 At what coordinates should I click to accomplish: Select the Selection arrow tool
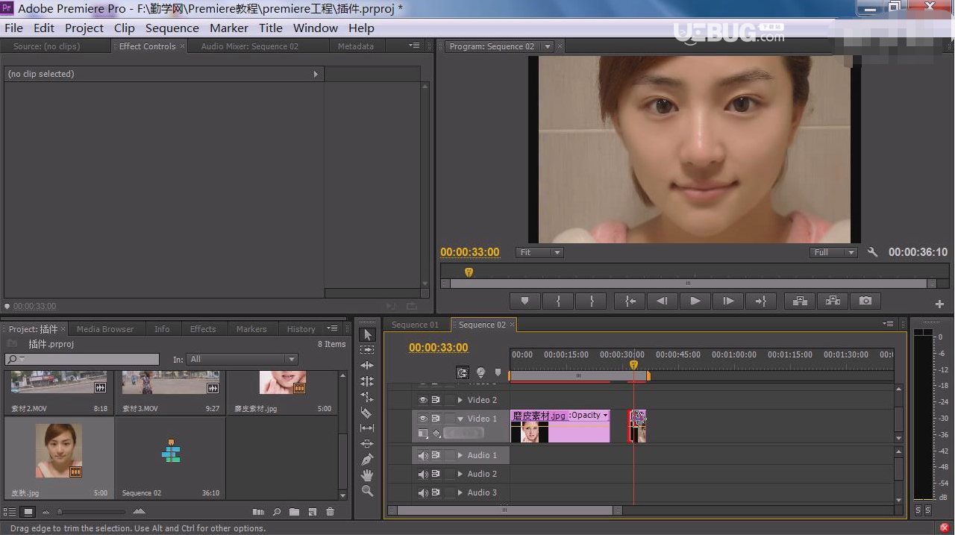367,334
